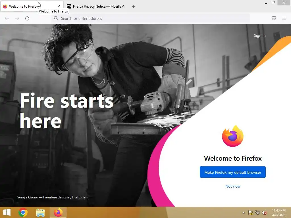Select the Welcome to Firefox tab
Image resolution: width=291 pixels, height=218 pixels.
[x=32, y=7]
